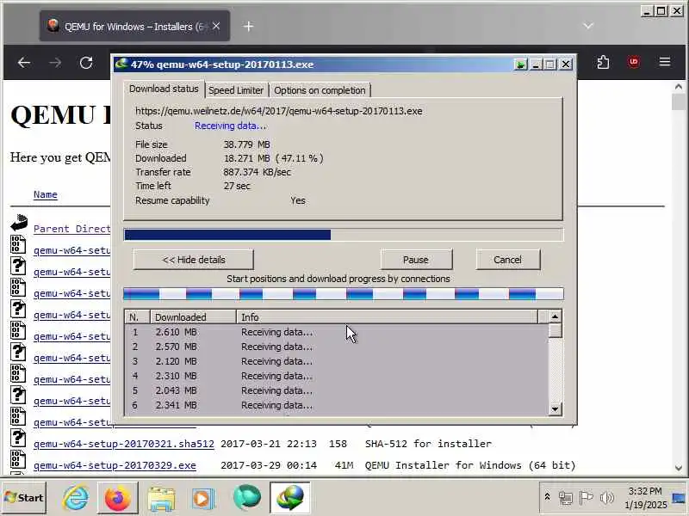Click binary file icon beside qemu-w64-setup-20170329.exe
This screenshot has width=689, height=516.
18,459
